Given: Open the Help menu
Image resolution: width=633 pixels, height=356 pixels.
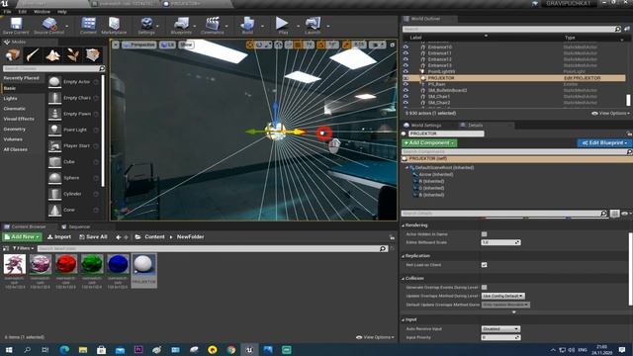Looking at the screenshot, I should [61, 12].
